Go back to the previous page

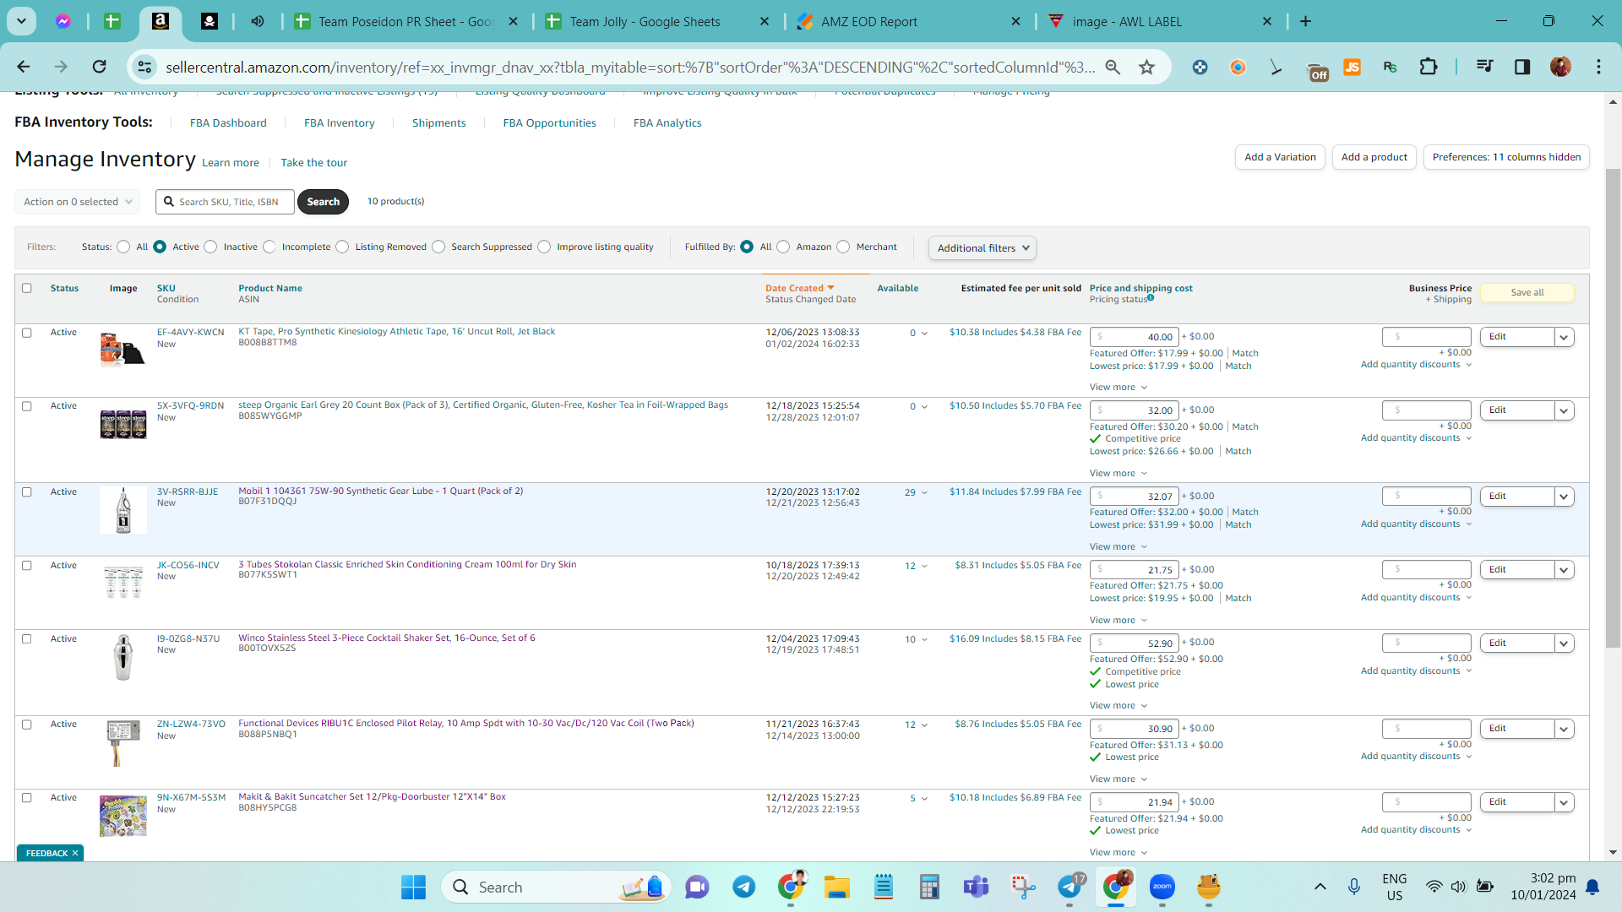click(24, 67)
